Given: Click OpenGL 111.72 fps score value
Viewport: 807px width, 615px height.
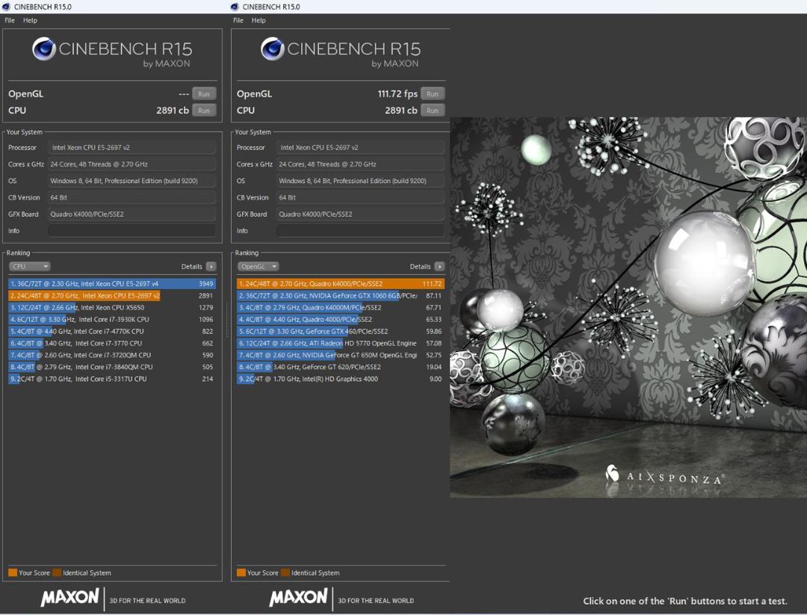Looking at the screenshot, I should [x=398, y=93].
